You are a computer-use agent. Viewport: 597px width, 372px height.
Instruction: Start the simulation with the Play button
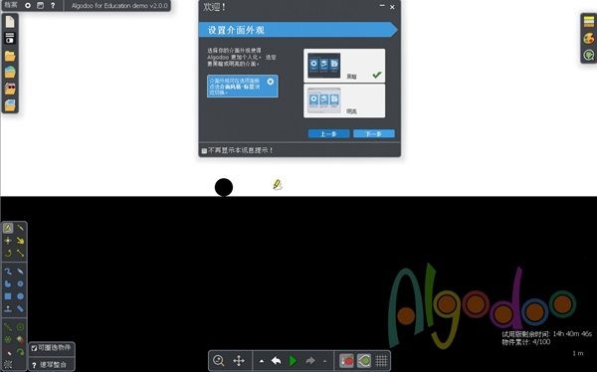pos(293,361)
